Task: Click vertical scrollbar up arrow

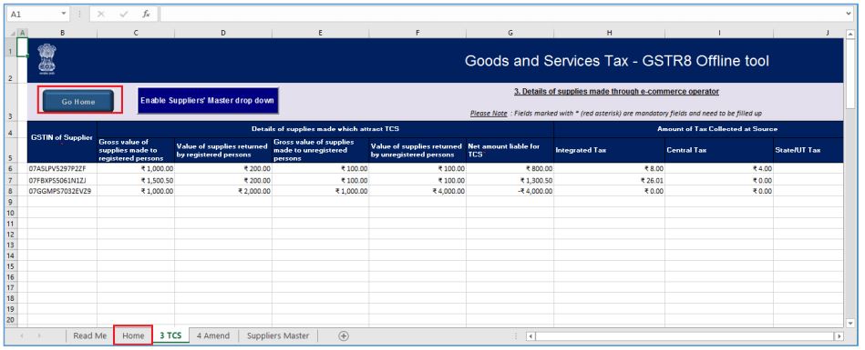Action: tap(850, 34)
